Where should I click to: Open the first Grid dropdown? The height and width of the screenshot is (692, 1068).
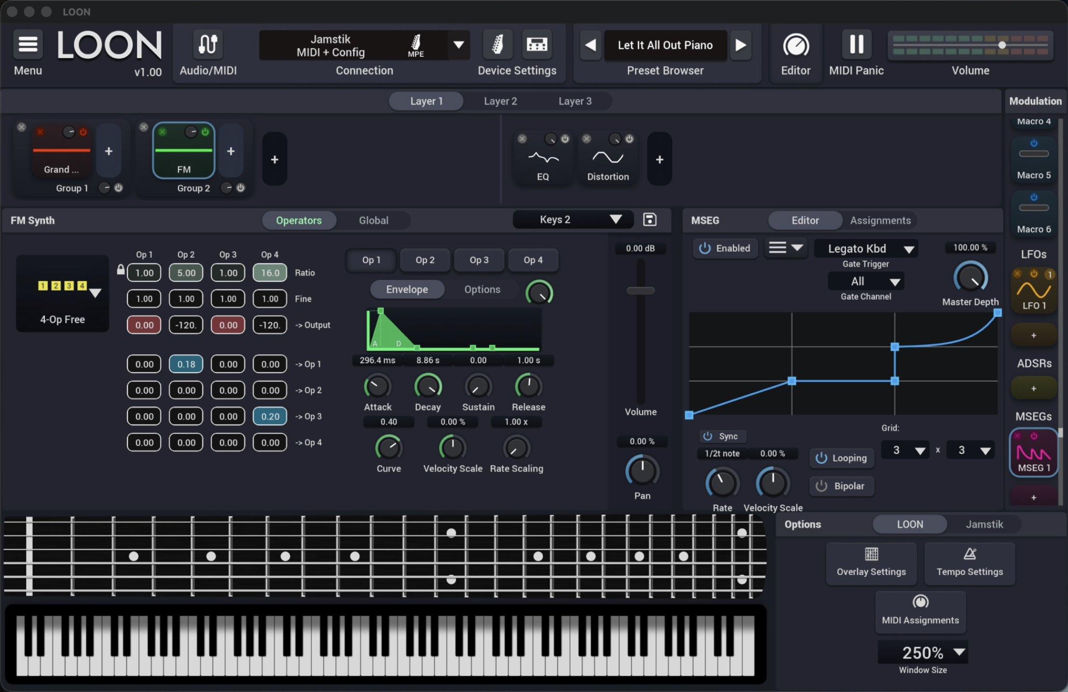905,450
